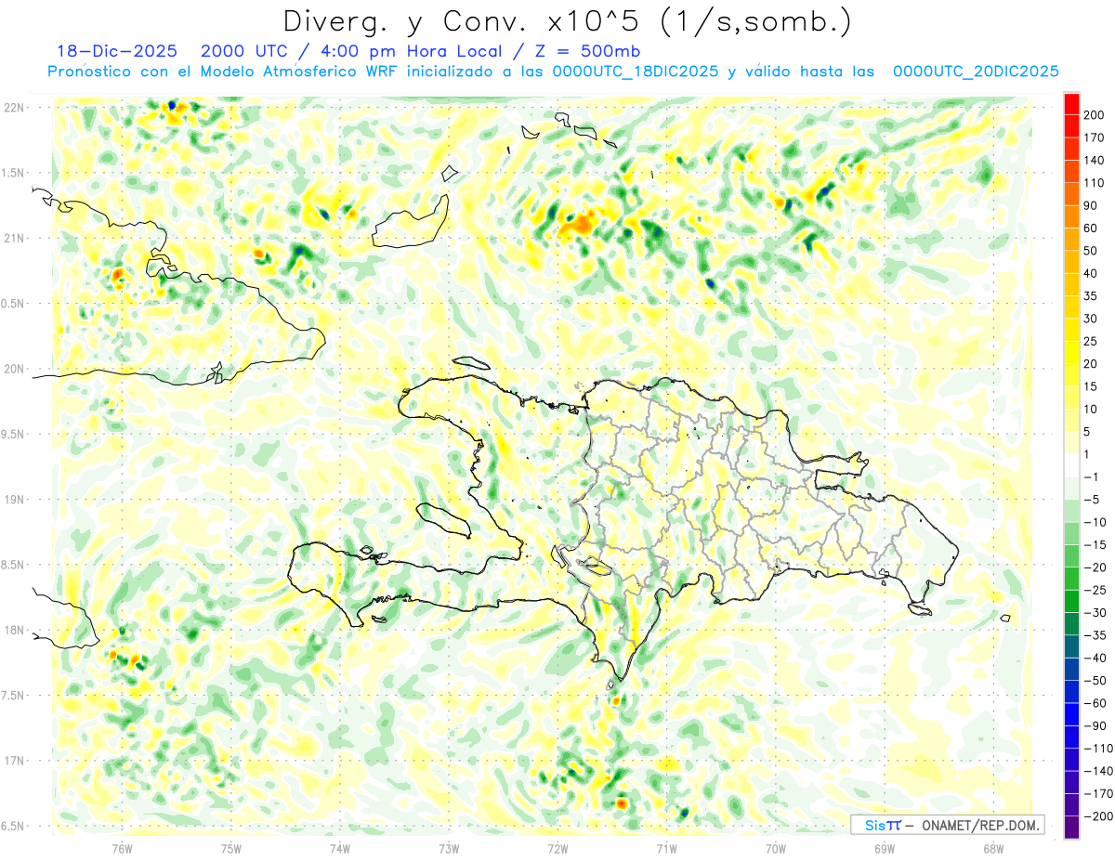The width and height of the screenshot is (1115, 861).
Task: Click the '-60' label on color scale
Action: coord(1095,703)
